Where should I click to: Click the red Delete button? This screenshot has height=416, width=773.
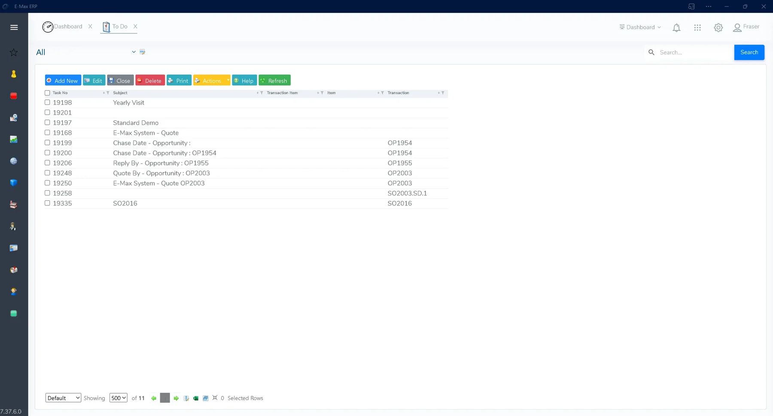click(150, 80)
